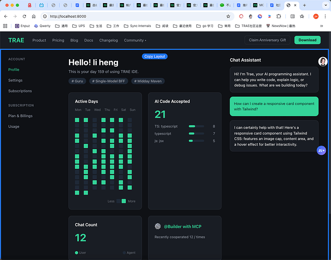Image resolution: width=331 pixels, height=260 pixels.
Task: Click the Claim Anniversary Gift button
Action: (267, 40)
